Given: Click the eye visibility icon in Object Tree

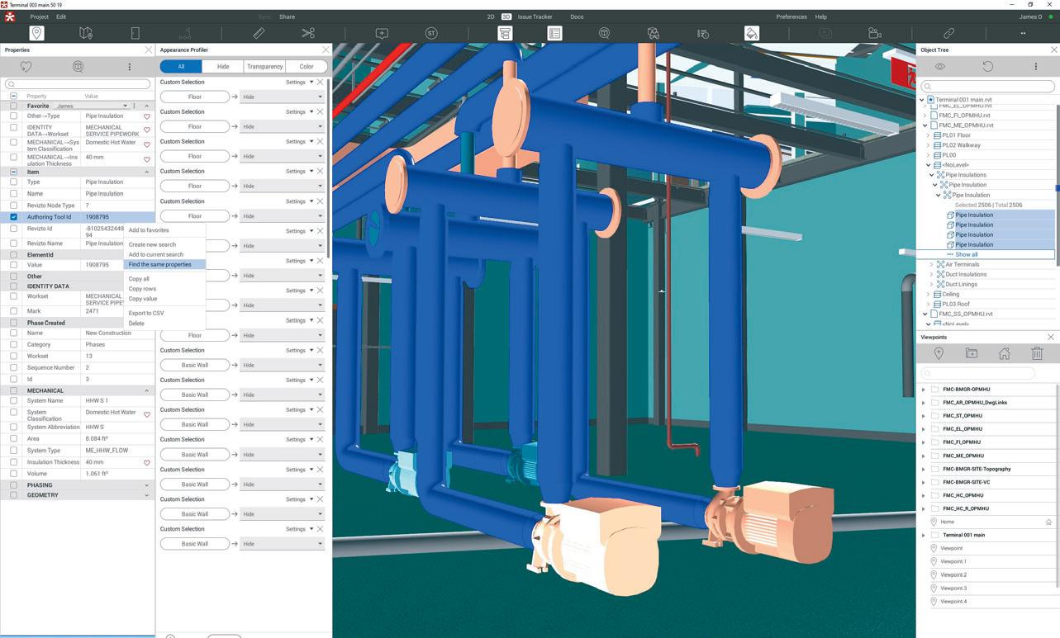Looking at the screenshot, I should click(939, 67).
